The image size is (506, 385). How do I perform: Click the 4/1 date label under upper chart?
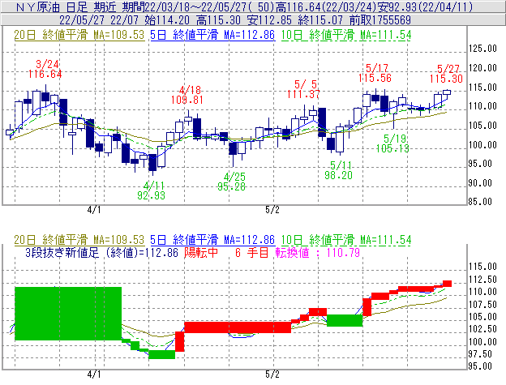click(x=94, y=210)
